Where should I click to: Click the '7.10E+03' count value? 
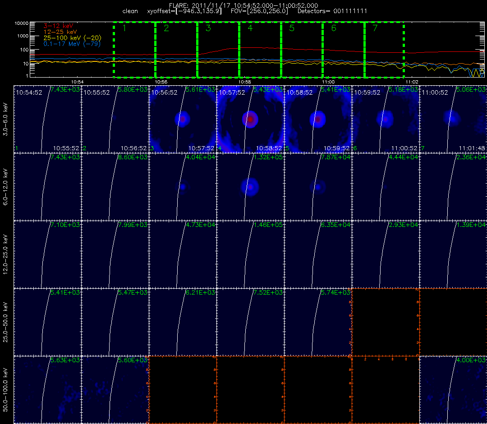[65, 225]
